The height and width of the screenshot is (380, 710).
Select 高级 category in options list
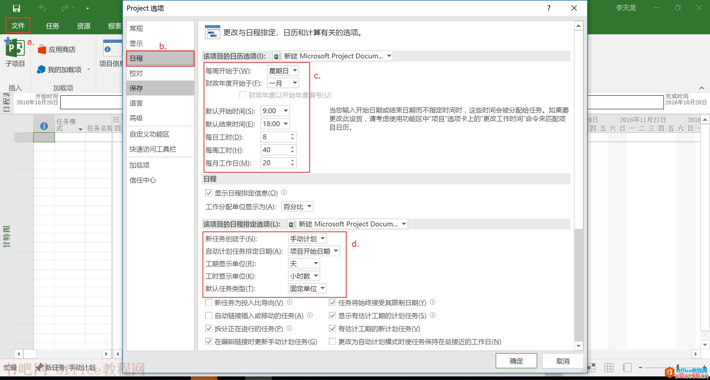(x=160, y=118)
